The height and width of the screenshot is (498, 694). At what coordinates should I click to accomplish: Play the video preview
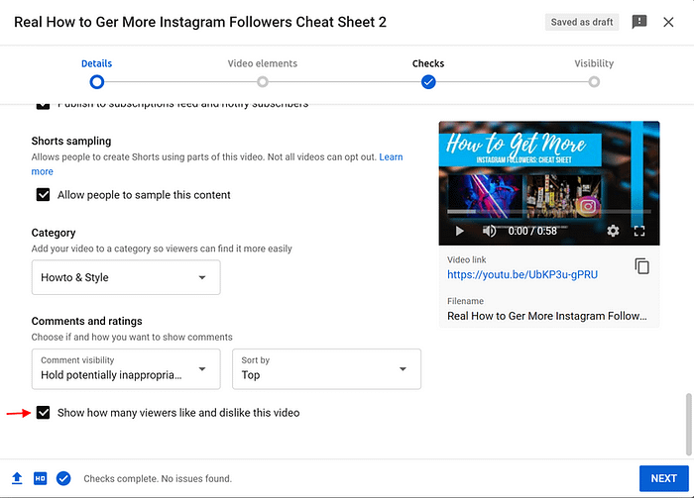point(459,231)
